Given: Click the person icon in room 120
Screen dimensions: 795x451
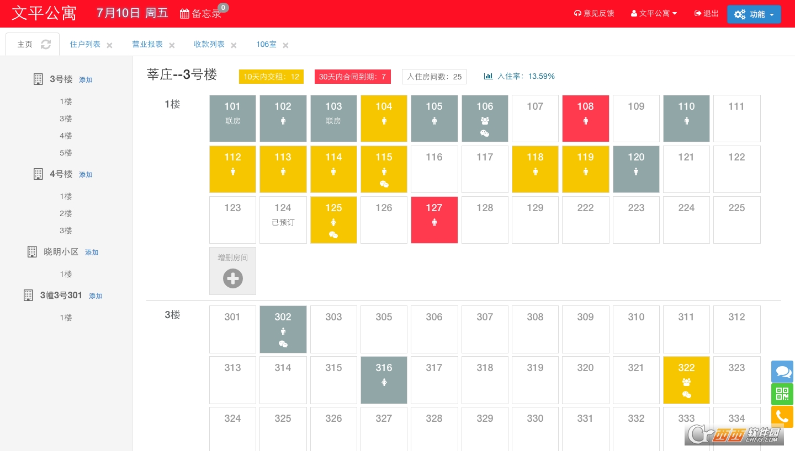Looking at the screenshot, I should [636, 171].
